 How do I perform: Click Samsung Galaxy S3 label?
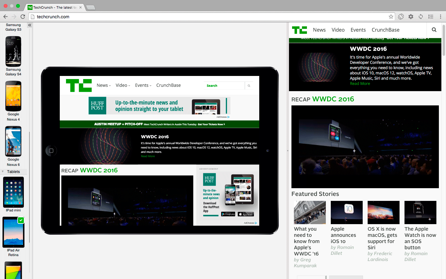(13, 27)
